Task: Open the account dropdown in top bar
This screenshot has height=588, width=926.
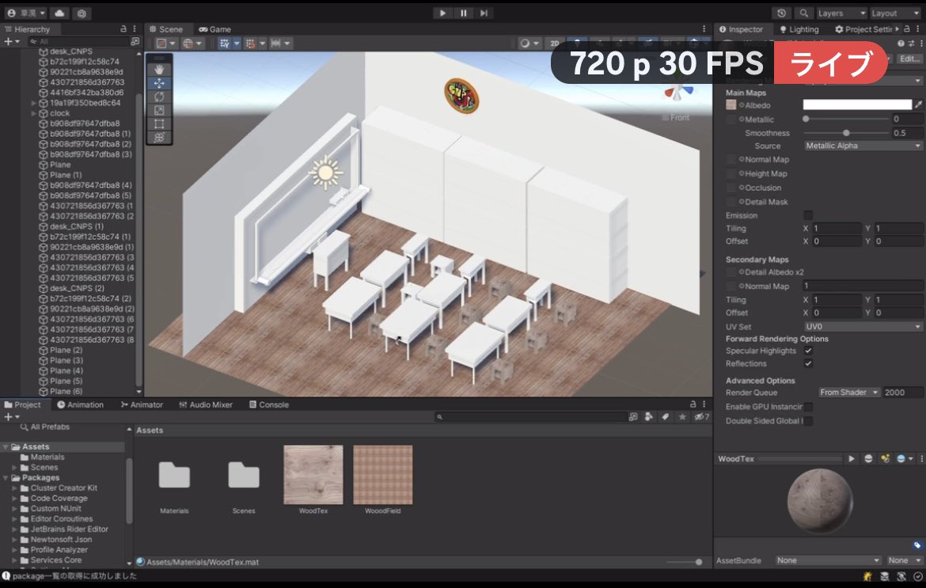Action: click(x=25, y=13)
